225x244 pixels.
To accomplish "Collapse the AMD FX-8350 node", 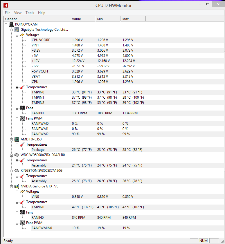I will (x=12, y=140).
